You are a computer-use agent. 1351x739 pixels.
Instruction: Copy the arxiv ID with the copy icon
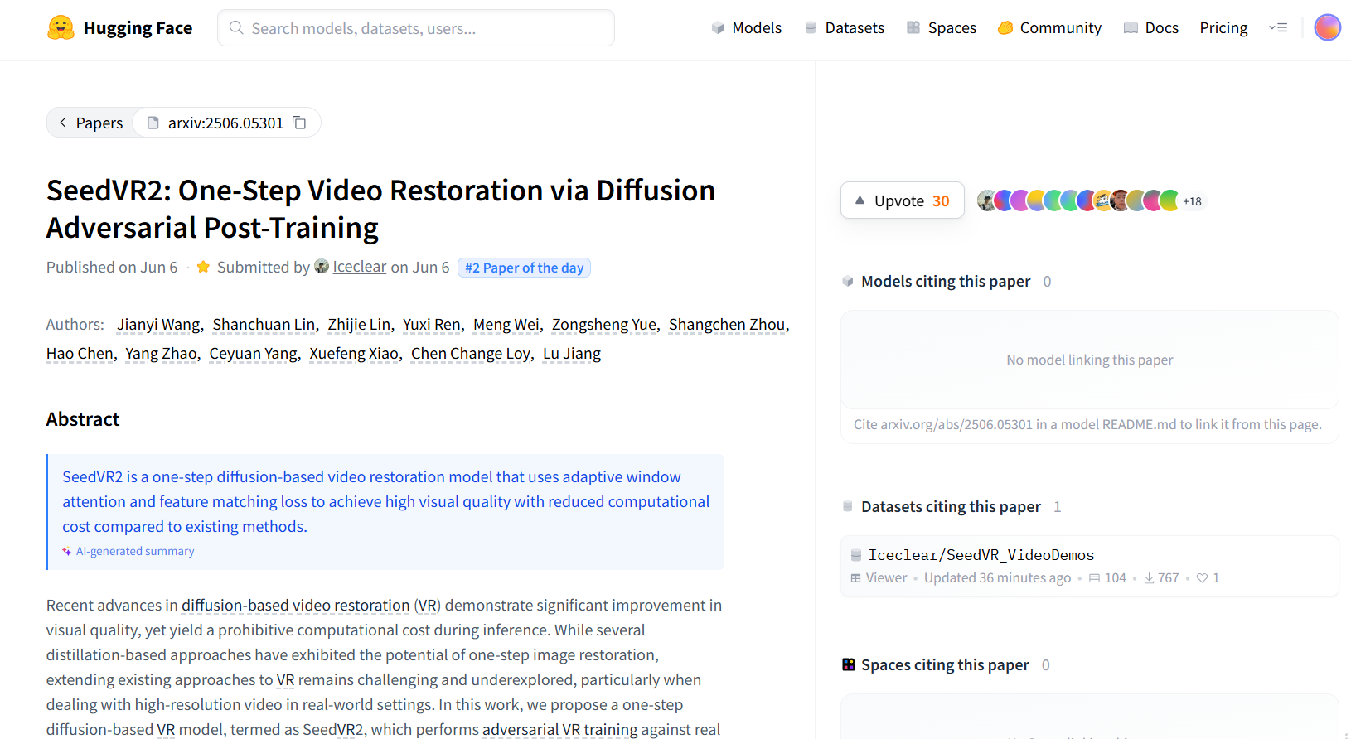(300, 123)
